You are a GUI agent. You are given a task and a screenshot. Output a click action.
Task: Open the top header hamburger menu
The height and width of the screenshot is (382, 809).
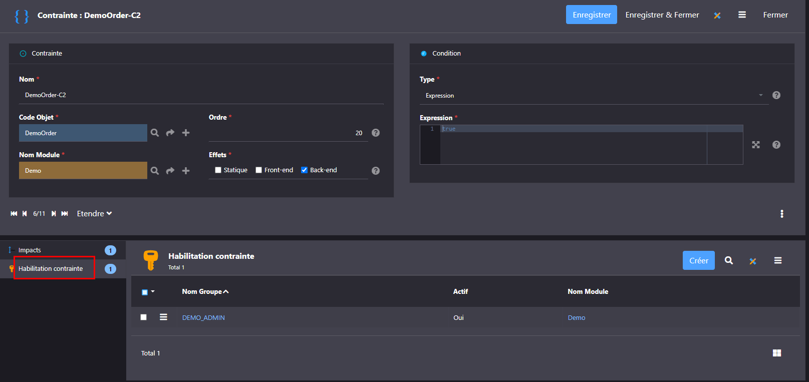point(742,15)
